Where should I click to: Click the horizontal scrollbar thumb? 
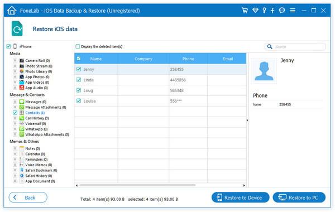(x=137, y=185)
